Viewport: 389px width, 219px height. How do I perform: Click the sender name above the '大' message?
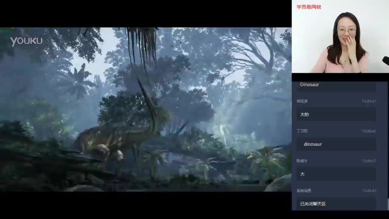(x=302, y=161)
